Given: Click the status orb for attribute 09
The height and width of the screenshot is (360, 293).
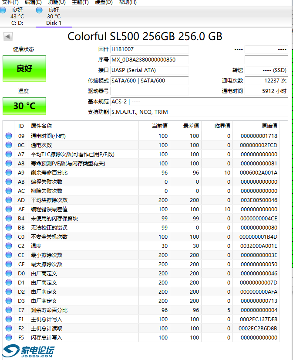Looking at the screenshot, I should [9, 136].
